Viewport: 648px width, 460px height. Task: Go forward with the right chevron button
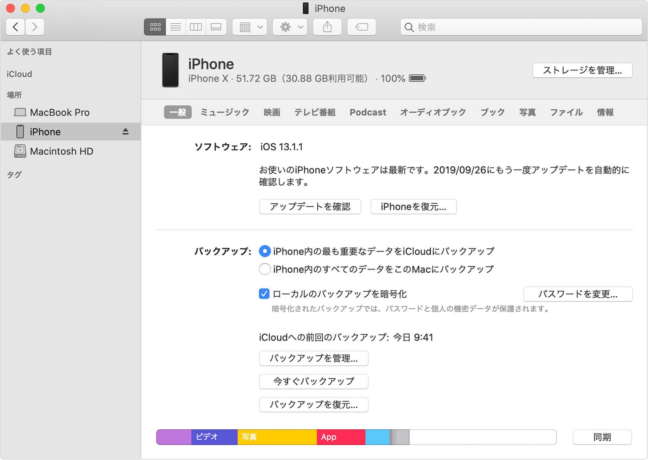tap(35, 27)
